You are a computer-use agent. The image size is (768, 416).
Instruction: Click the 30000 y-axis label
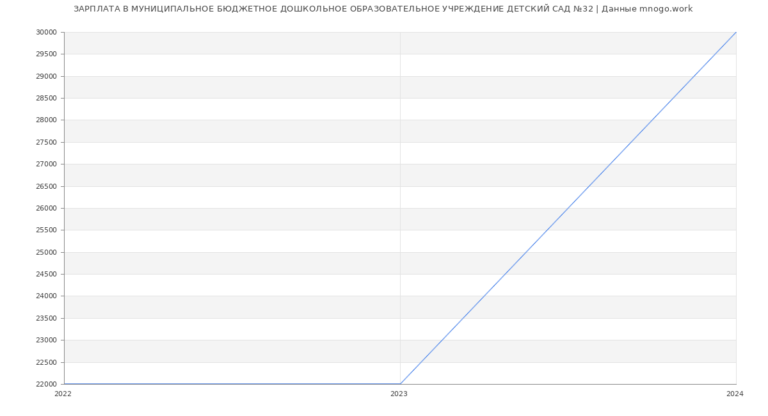pos(46,32)
